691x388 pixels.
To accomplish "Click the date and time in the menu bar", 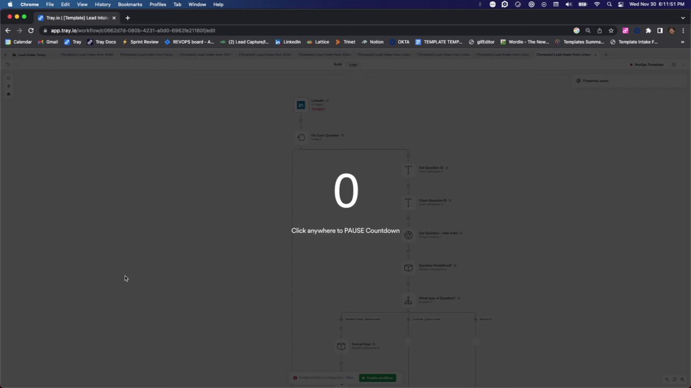I will click(658, 4).
